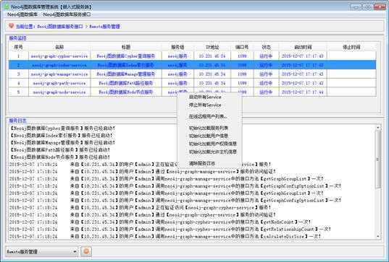The image size is (389, 262).
Task: Click log line mentioning getRelationshipCount
Action: [170, 229]
